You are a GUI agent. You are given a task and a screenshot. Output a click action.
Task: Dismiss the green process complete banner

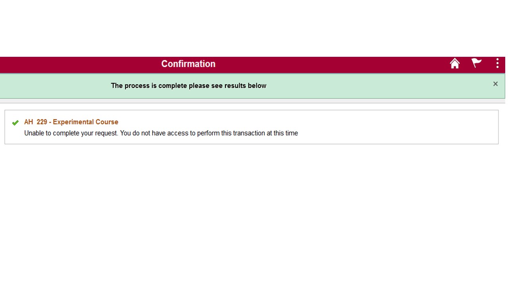tap(495, 84)
